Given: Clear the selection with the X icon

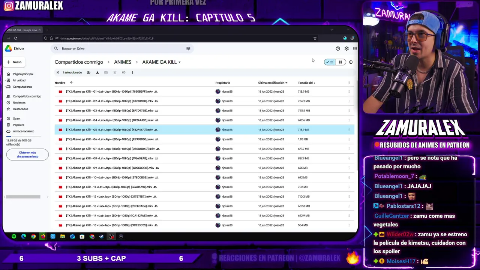Looking at the screenshot, I should pos(58,72).
